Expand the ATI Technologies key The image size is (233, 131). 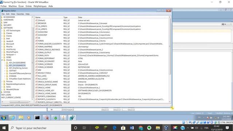[x=2, y=31]
